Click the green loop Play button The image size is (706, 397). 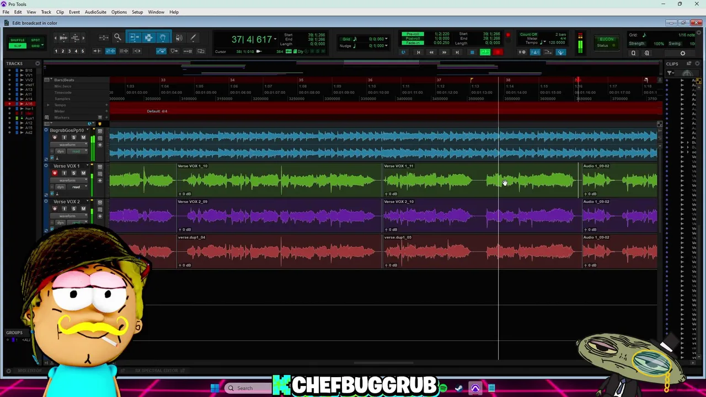point(485,52)
